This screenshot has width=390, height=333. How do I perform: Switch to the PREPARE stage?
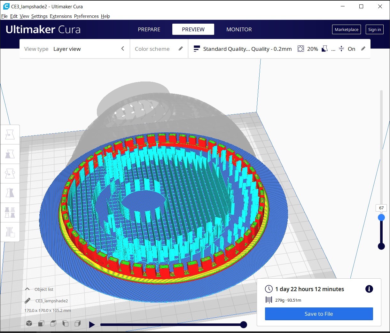(x=149, y=29)
